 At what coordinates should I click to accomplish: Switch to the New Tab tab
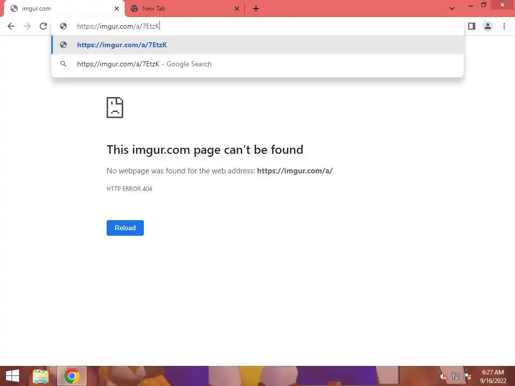point(185,9)
